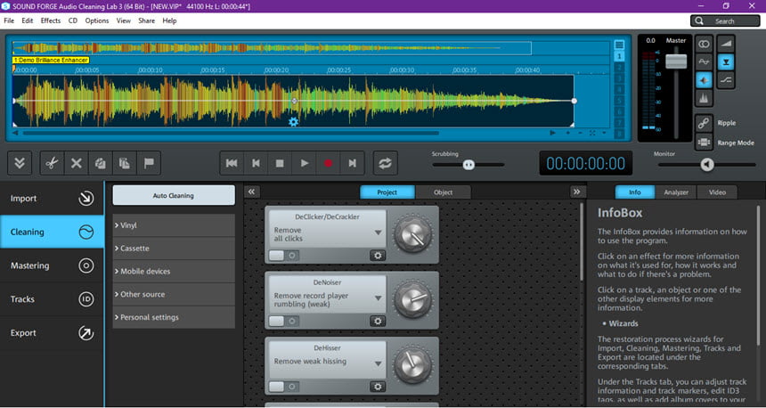The image size is (766, 408).
Task: Toggle loop playback mode
Action: 385,163
